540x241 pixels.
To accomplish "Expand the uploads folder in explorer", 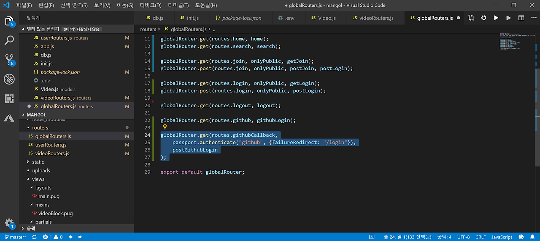I will [41, 171].
